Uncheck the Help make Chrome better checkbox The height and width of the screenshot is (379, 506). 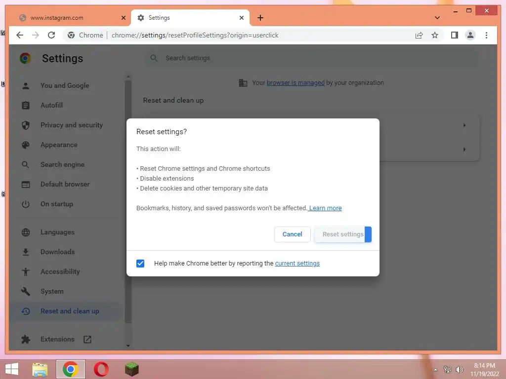coord(140,264)
